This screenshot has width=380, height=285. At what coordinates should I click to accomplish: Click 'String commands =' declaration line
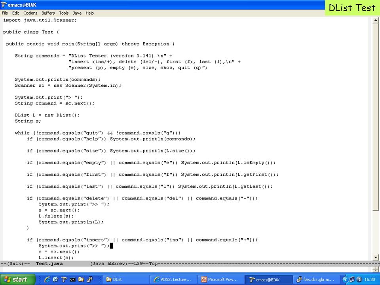93,56
